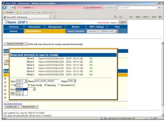
Task: Click the browser Forward arrow button
Action: point(9,8)
